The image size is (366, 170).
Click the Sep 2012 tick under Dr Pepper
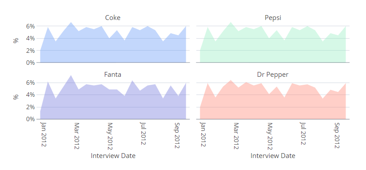(337, 135)
